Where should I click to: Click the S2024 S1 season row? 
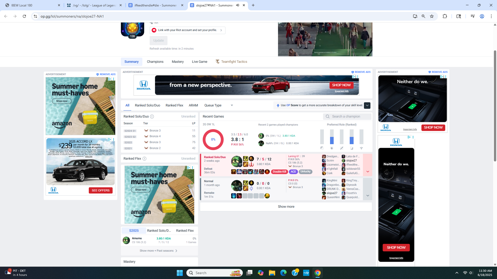159,131
